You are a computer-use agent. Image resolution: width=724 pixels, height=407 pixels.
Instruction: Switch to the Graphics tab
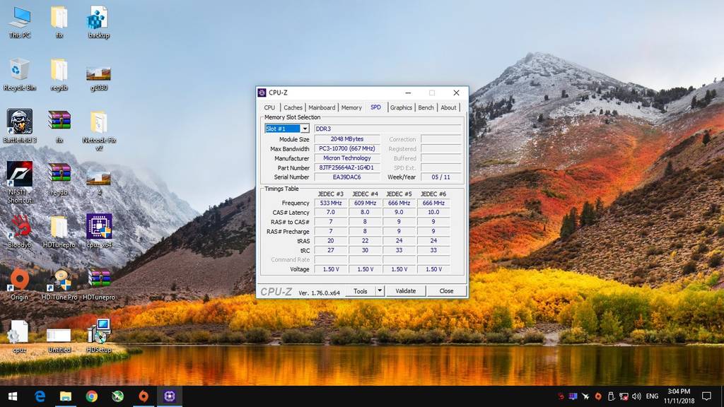(401, 107)
